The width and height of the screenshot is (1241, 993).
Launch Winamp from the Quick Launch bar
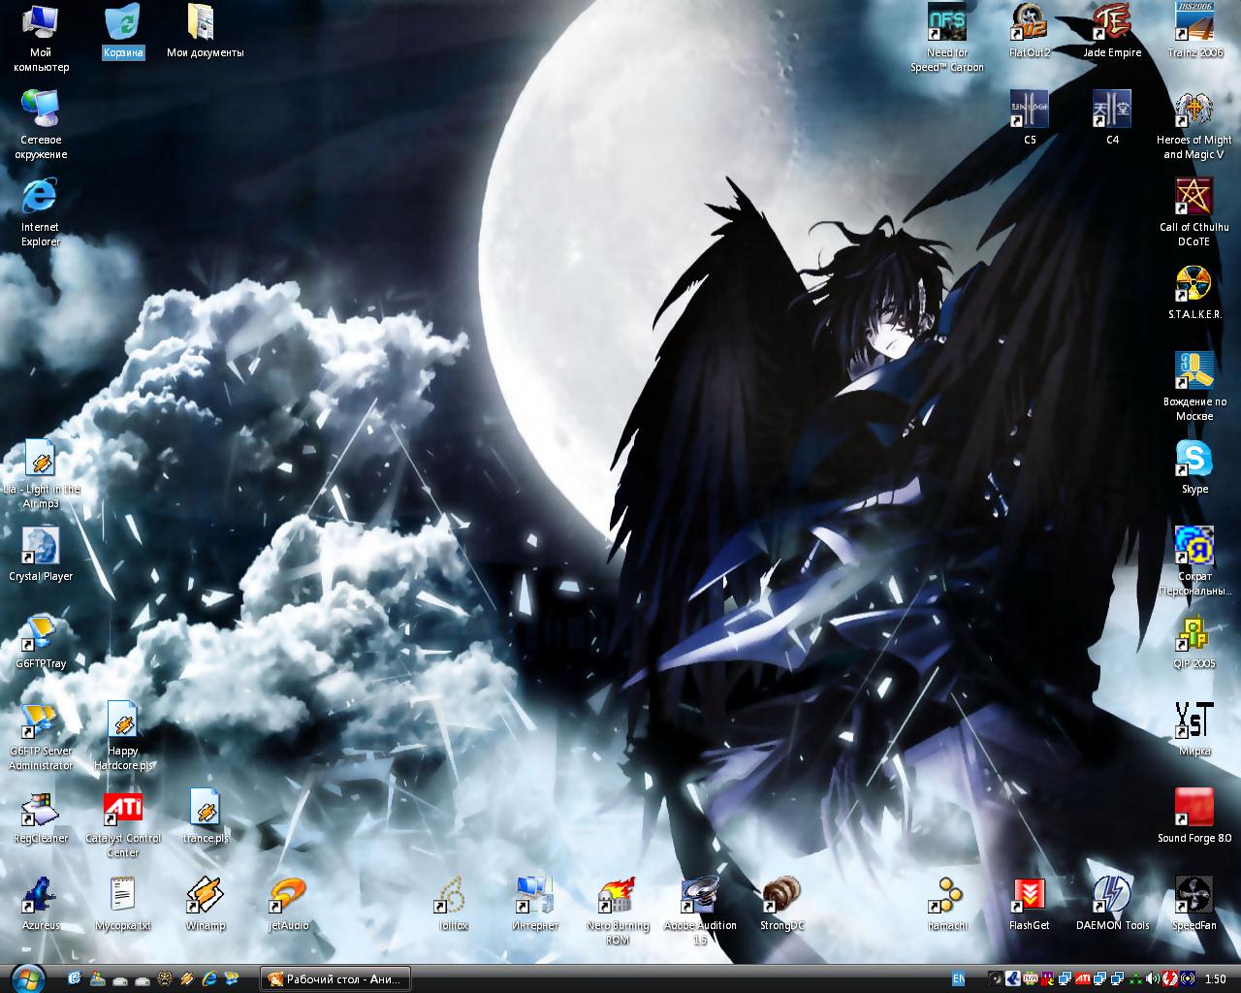tap(186, 978)
